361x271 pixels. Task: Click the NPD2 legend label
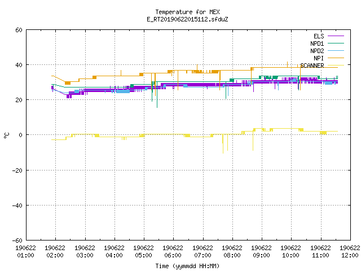[x=317, y=51]
